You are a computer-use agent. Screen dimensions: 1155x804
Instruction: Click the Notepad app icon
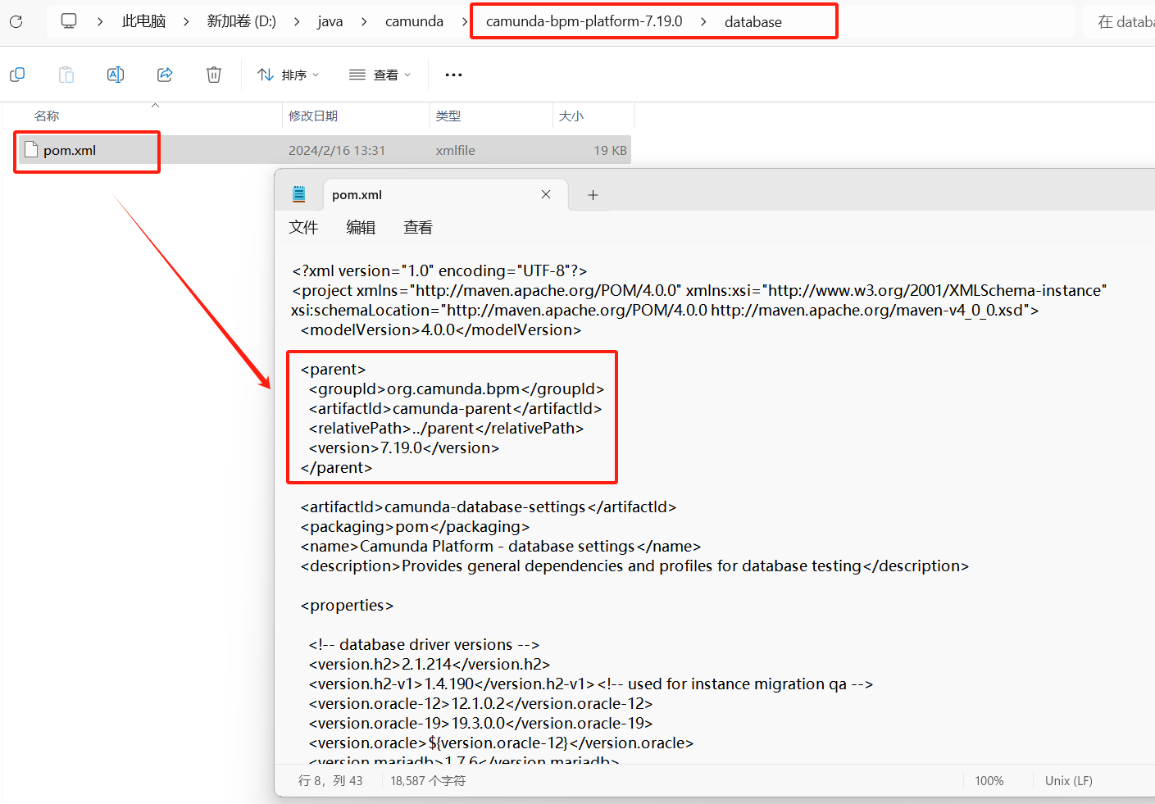[299, 194]
